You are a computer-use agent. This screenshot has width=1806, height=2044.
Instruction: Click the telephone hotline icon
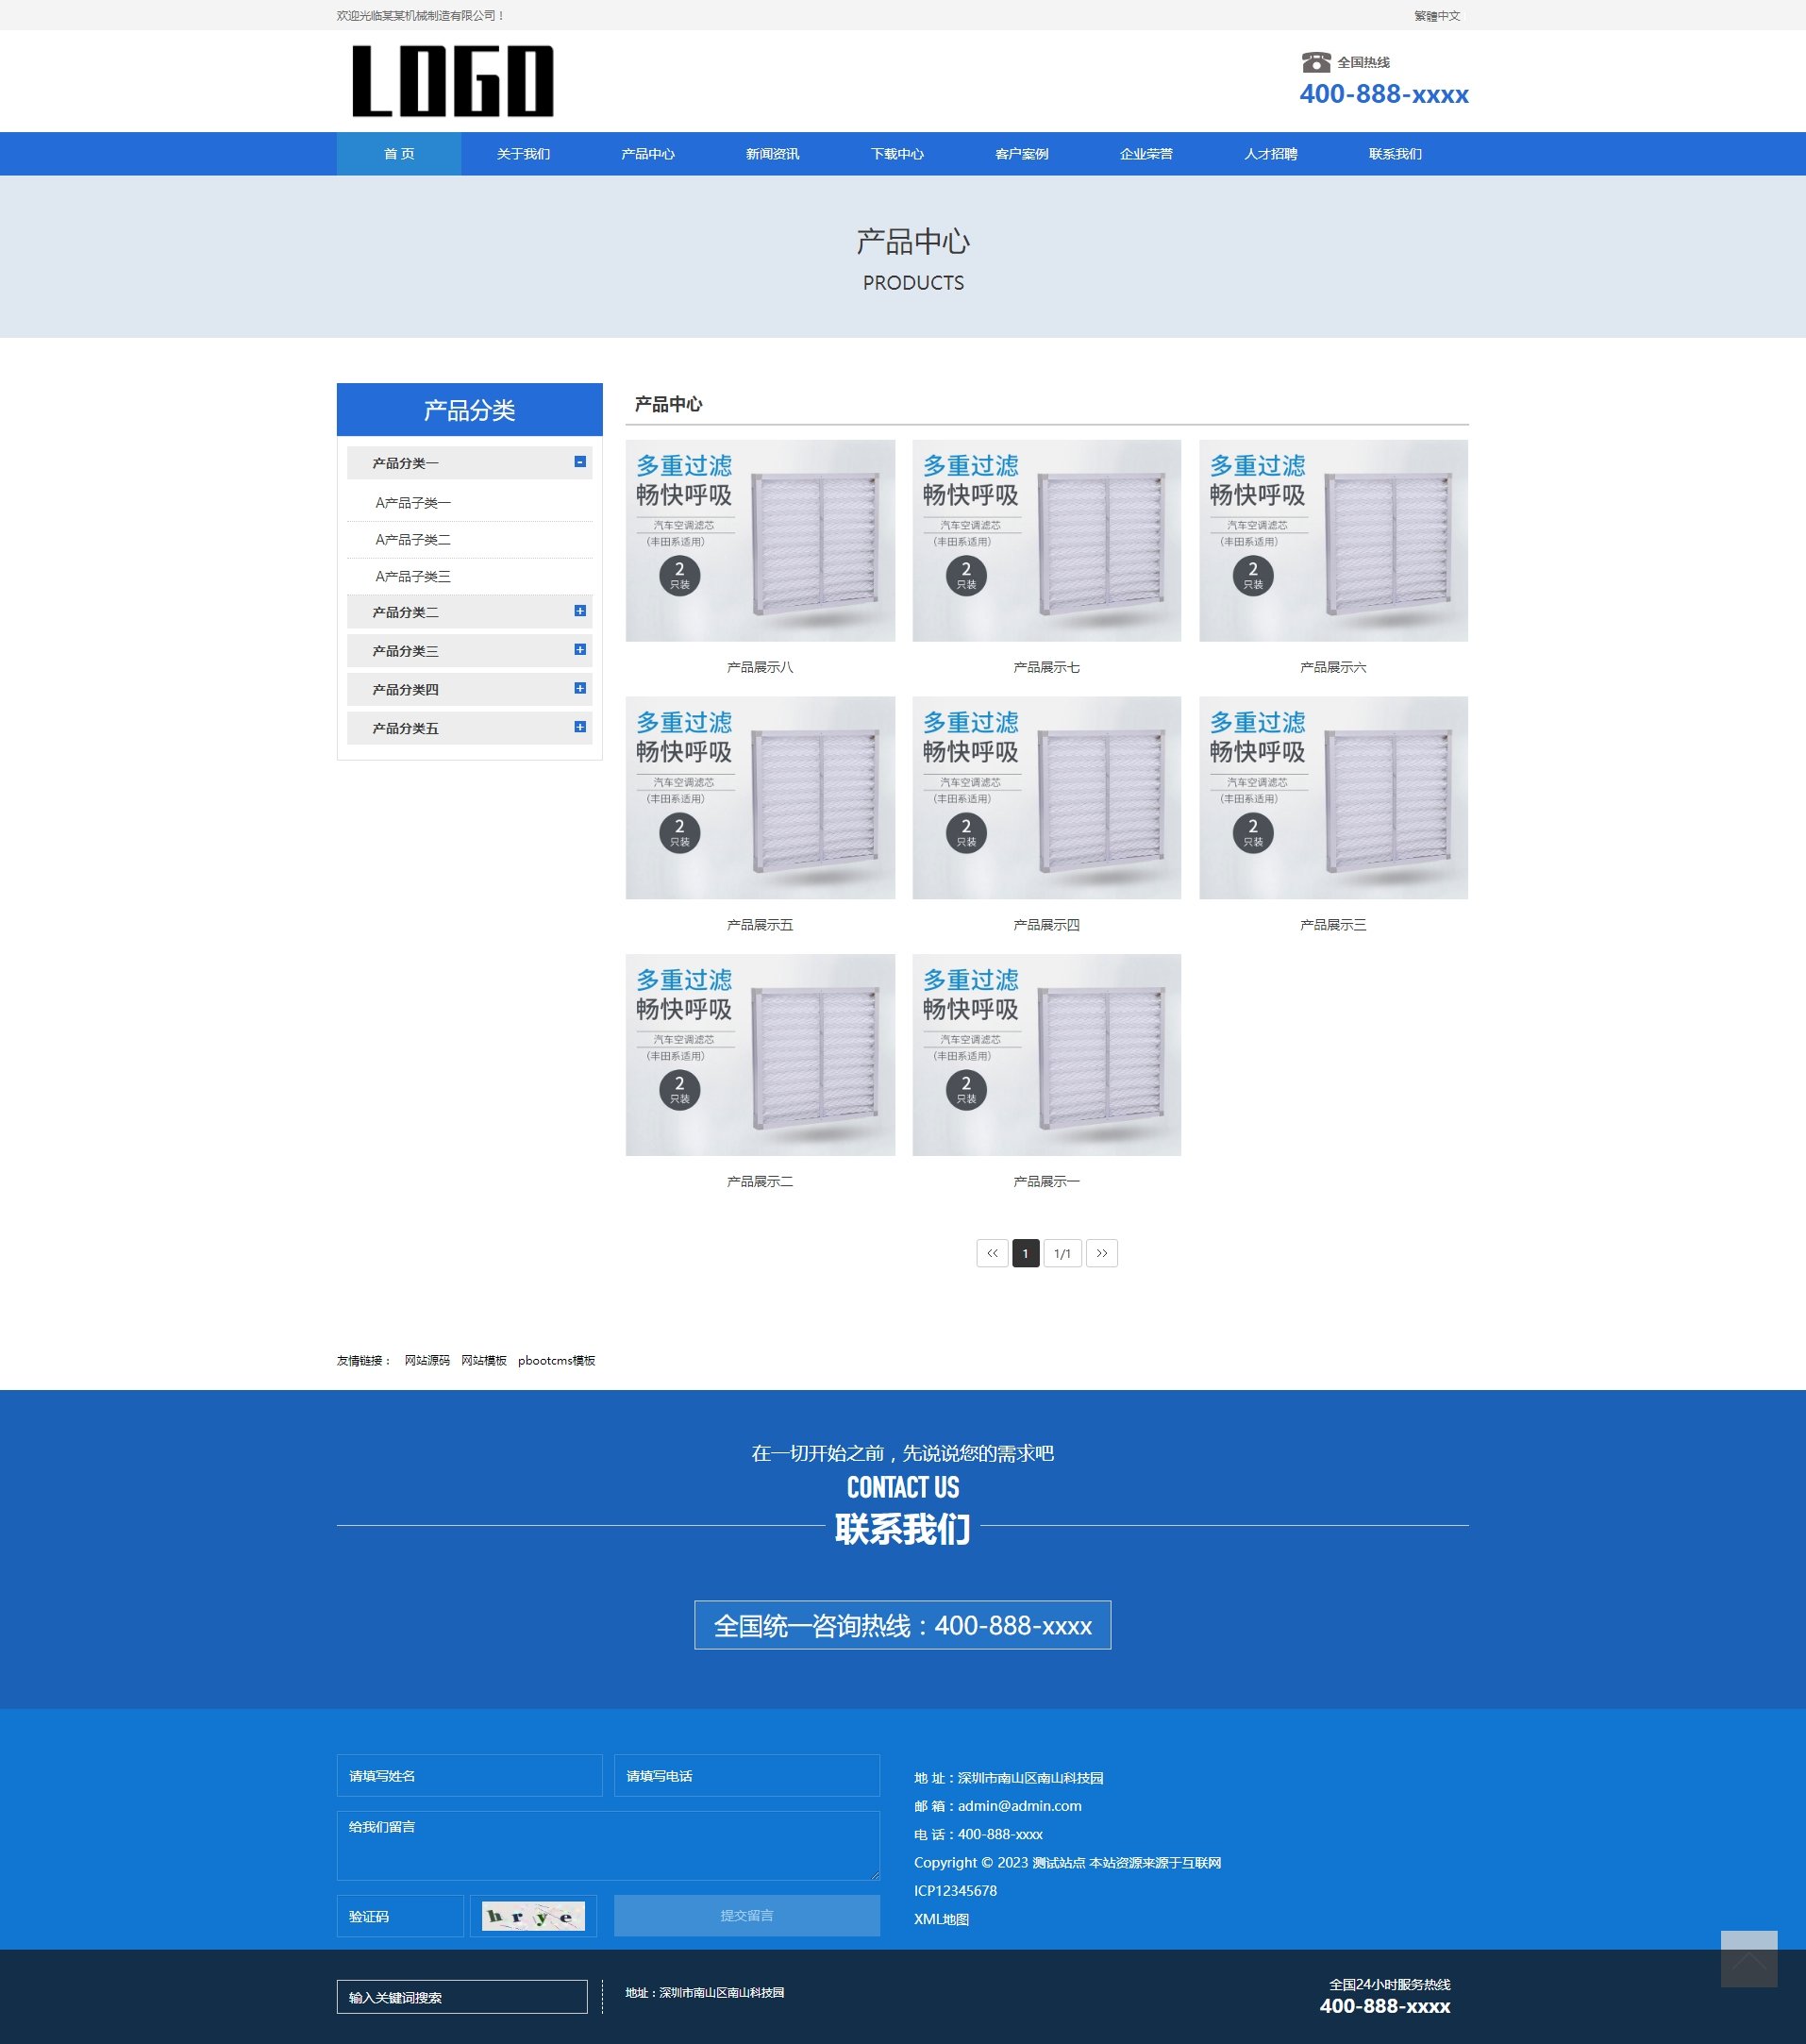(x=1315, y=62)
